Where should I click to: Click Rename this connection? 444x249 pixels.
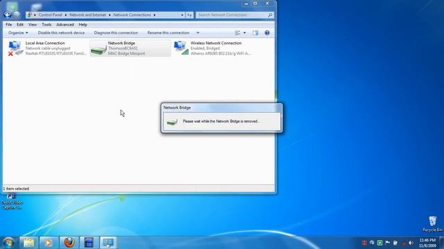(x=168, y=33)
